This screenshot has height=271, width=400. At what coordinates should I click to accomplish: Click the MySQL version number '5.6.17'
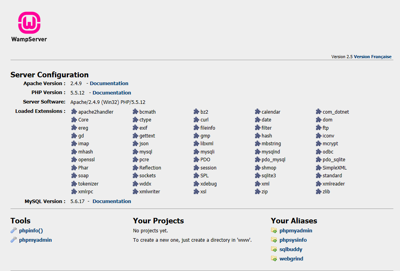tap(77, 201)
